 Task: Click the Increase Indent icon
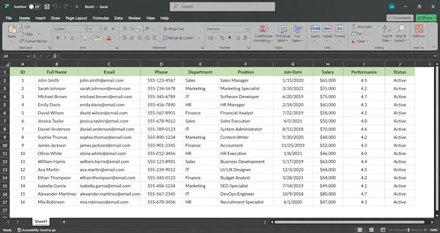point(155,38)
